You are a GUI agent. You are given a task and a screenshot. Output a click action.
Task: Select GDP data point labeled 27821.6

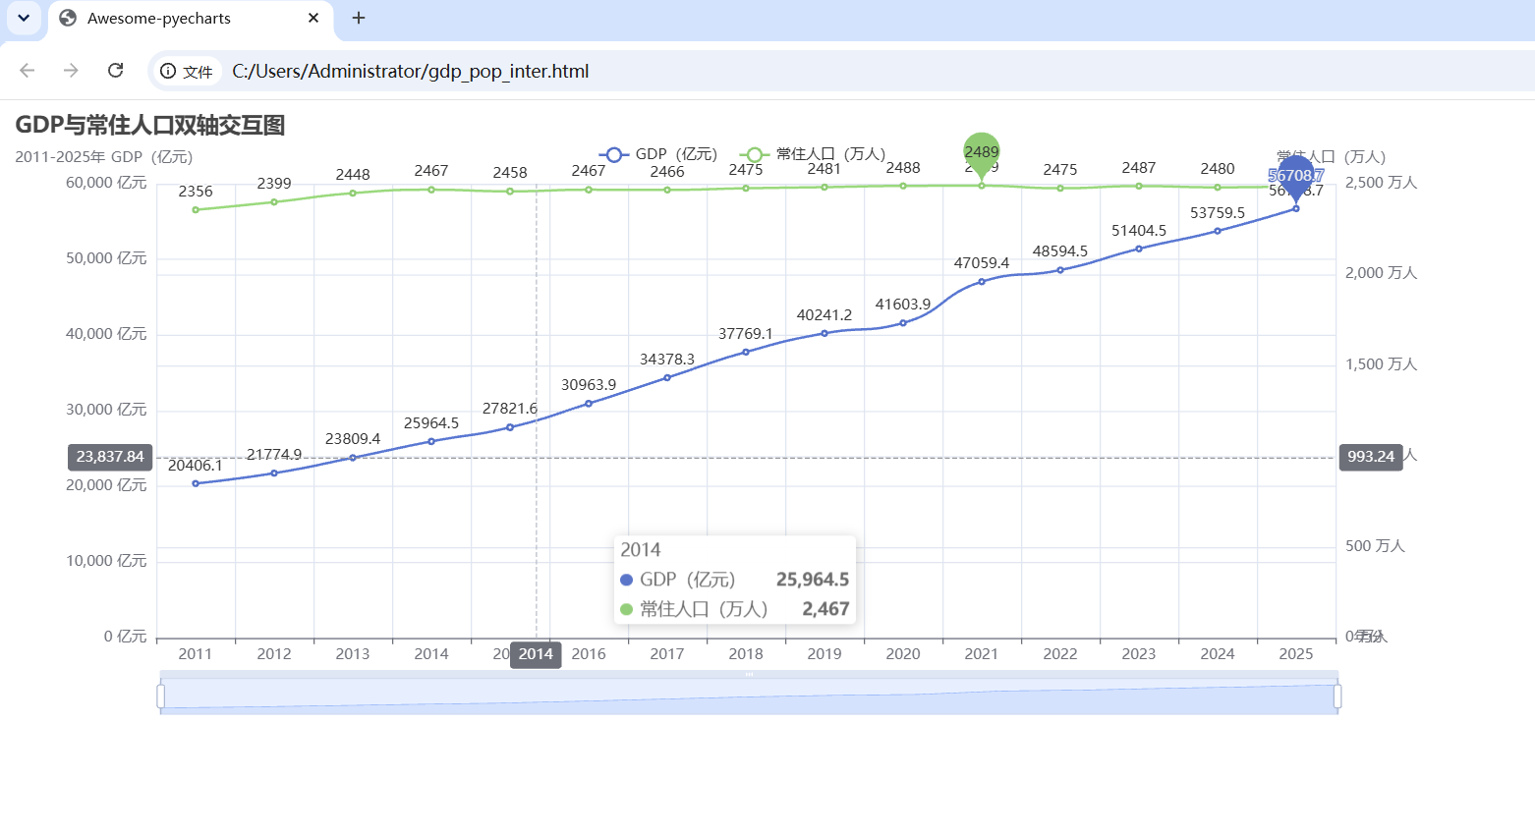[510, 427]
